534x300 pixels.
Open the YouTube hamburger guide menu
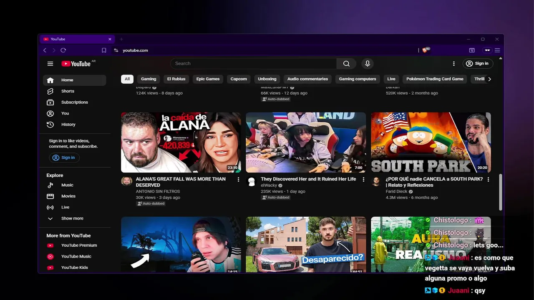(x=50, y=64)
